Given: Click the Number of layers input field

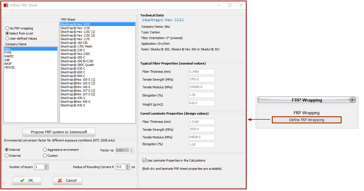Looking at the screenshot, I should pos(39,167).
